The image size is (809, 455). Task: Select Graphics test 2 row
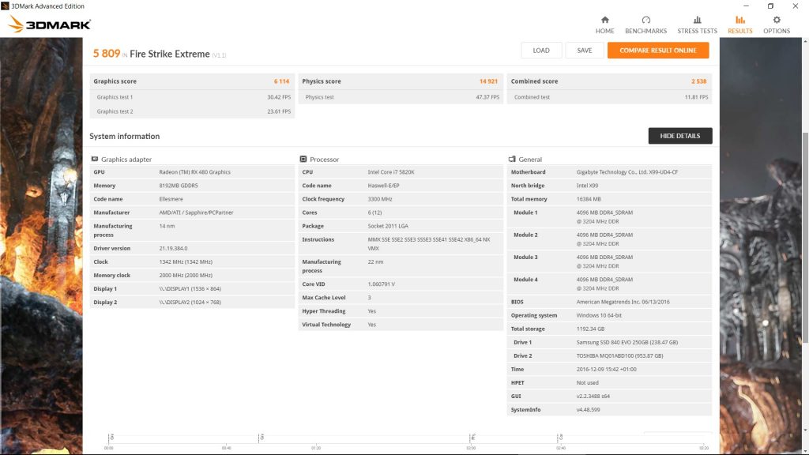[192, 111]
